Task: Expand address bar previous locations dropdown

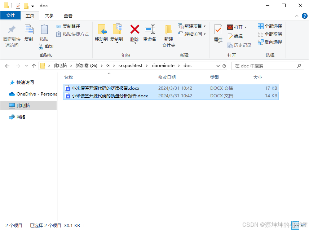Action: tap(218, 66)
